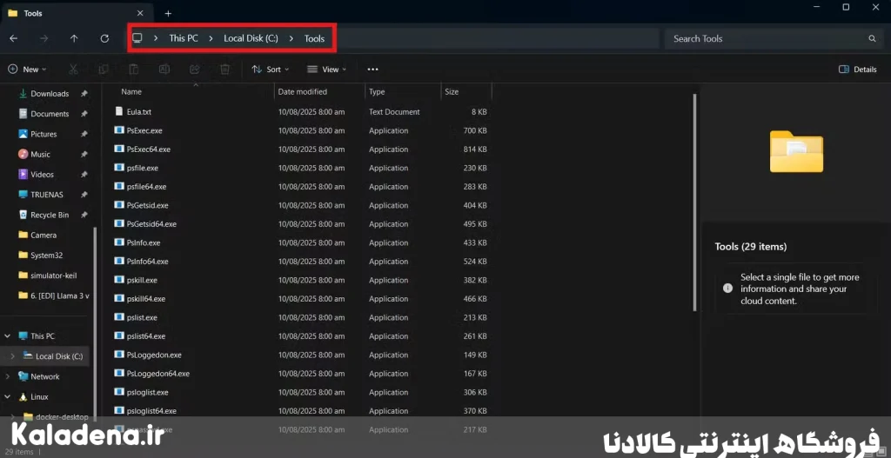891x458 pixels.
Task: Select the Eula.txt file
Action: pyautogui.click(x=138, y=112)
